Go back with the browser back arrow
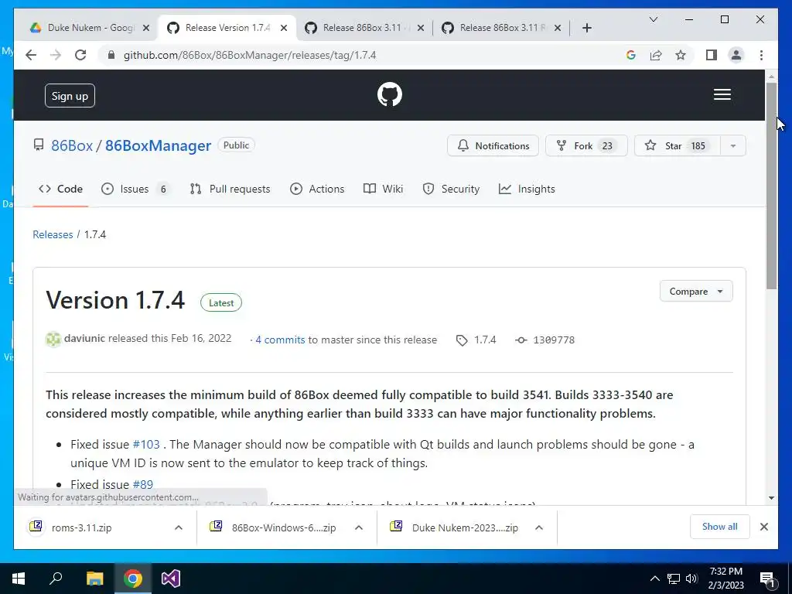This screenshot has width=792, height=594. [x=31, y=55]
